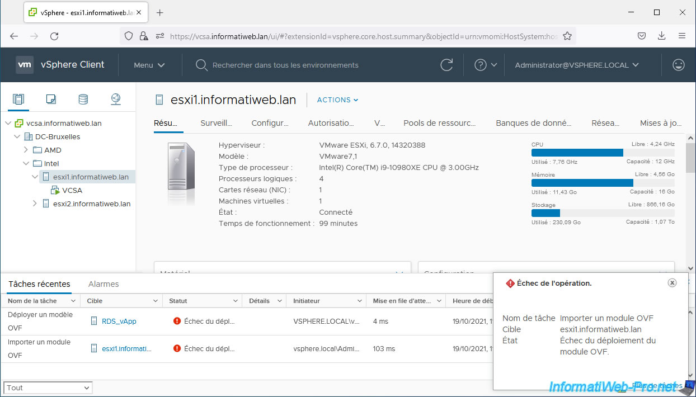
Task: Select VCSA in the inventory tree
Action: pyautogui.click(x=72, y=191)
